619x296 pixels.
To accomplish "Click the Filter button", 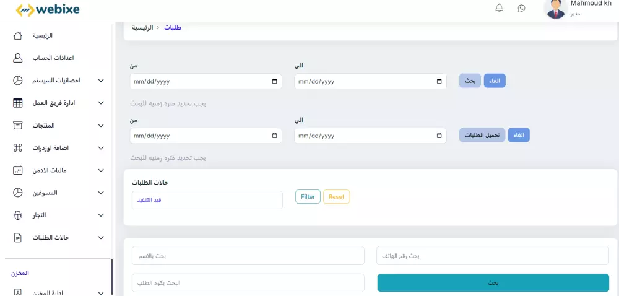I will tap(308, 197).
